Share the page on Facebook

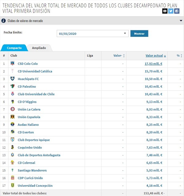pyautogui.click(x=177, y=11)
